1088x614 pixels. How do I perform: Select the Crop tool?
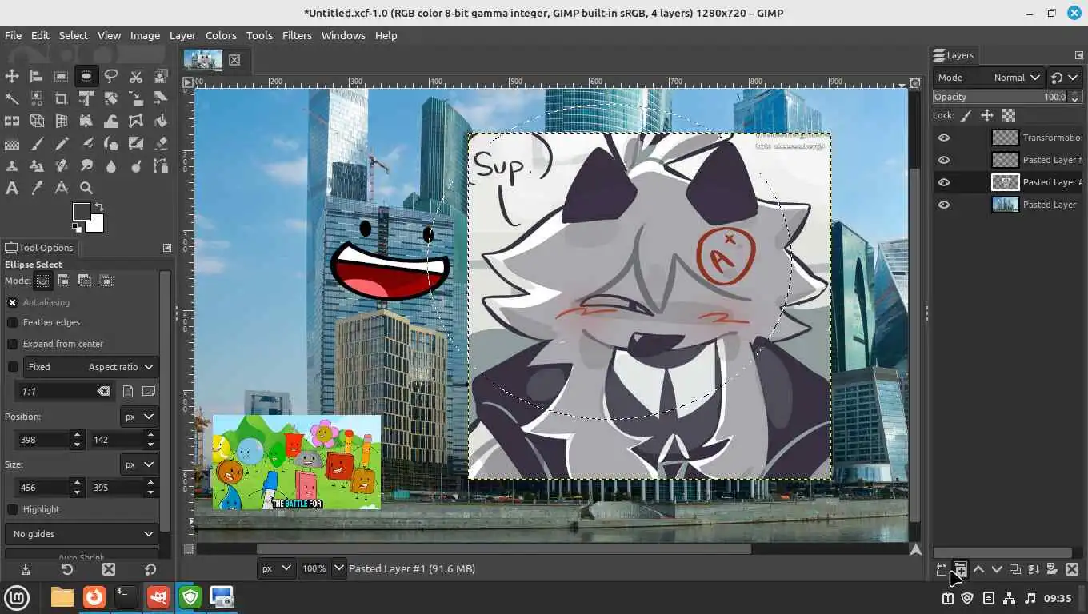[61, 98]
